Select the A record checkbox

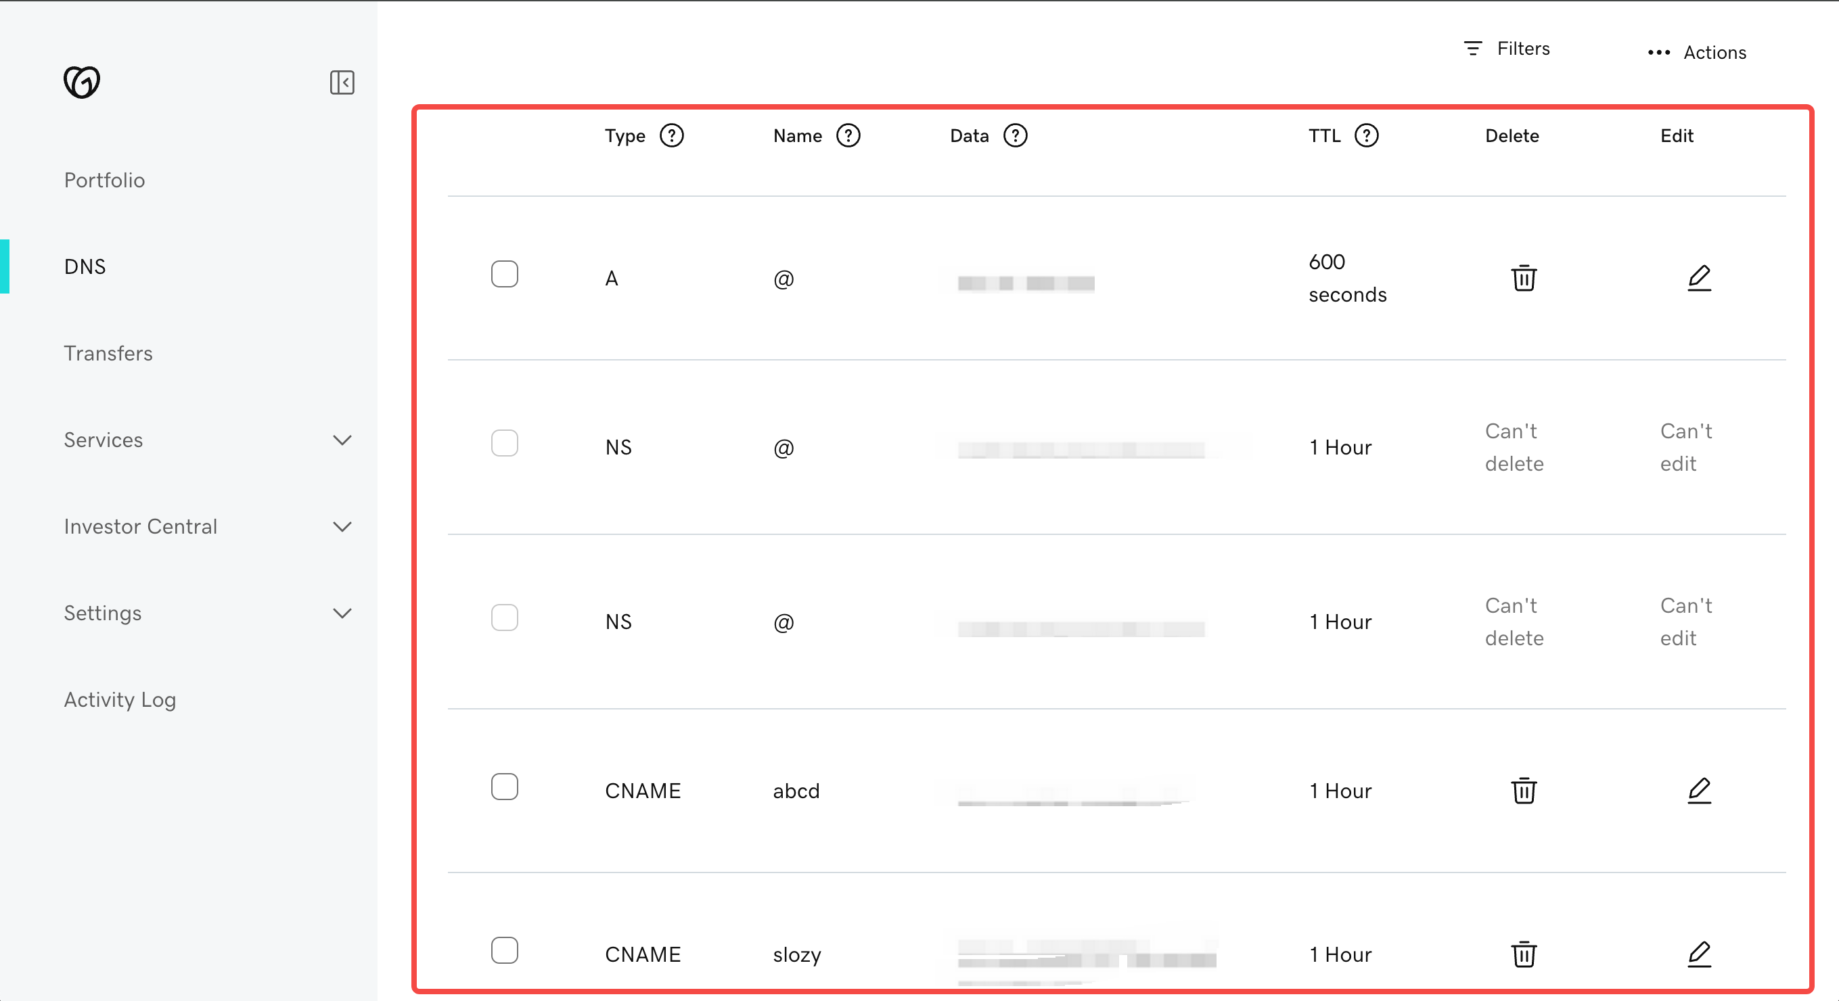click(504, 274)
